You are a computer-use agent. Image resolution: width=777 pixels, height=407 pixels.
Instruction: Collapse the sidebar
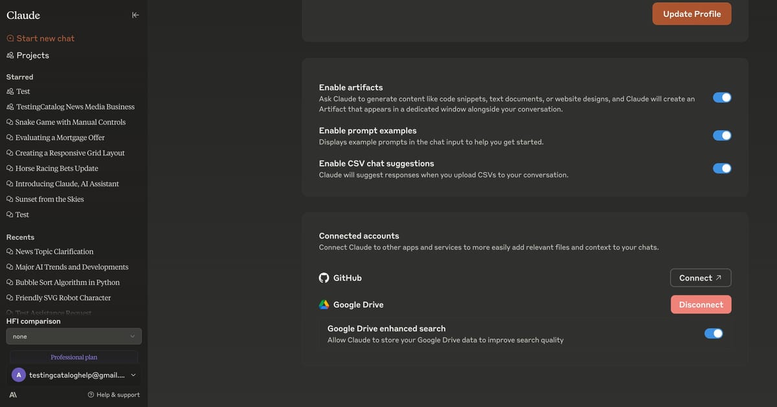(135, 14)
